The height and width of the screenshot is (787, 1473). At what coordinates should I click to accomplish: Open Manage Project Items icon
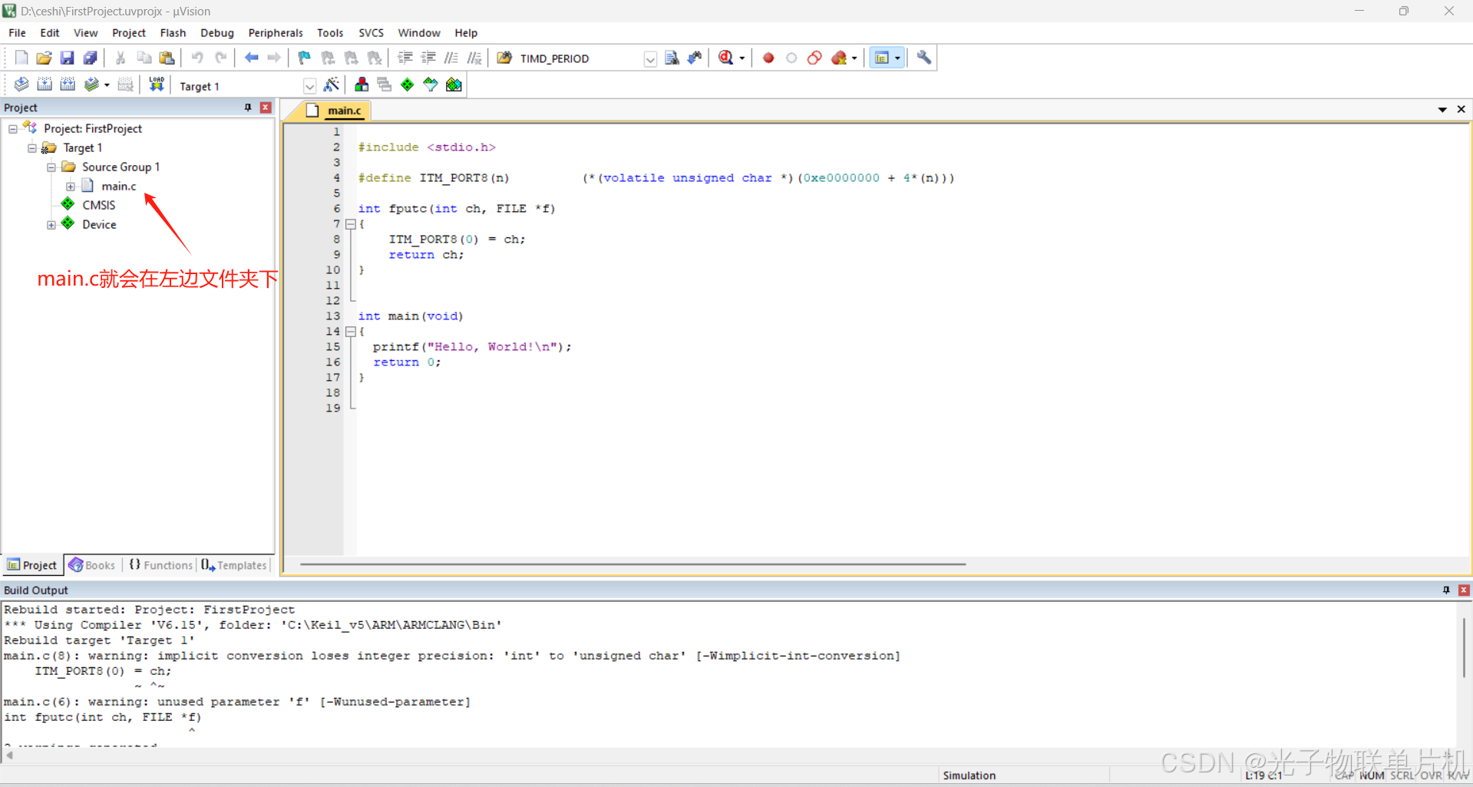click(362, 84)
